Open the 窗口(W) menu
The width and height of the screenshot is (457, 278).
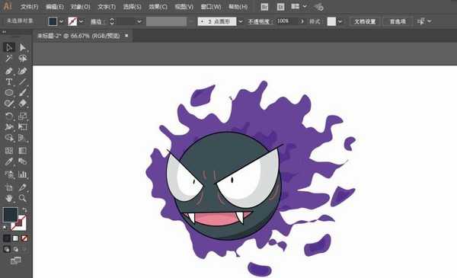pyautogui.click(x=211, y=7)
